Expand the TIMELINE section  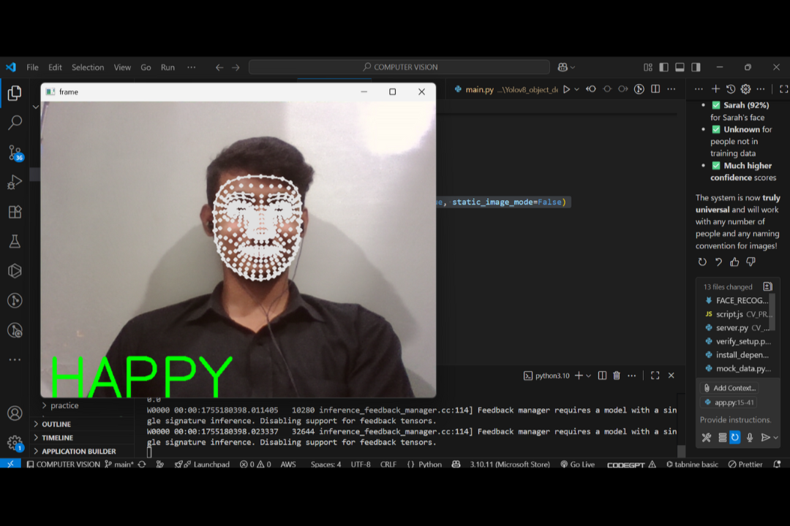coord(57,438)
